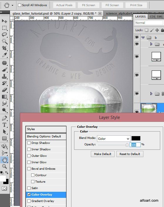This screenshot has width=164, height=207.
Task: Enable the Texture checkbox
Action: [x=33, y=182]
